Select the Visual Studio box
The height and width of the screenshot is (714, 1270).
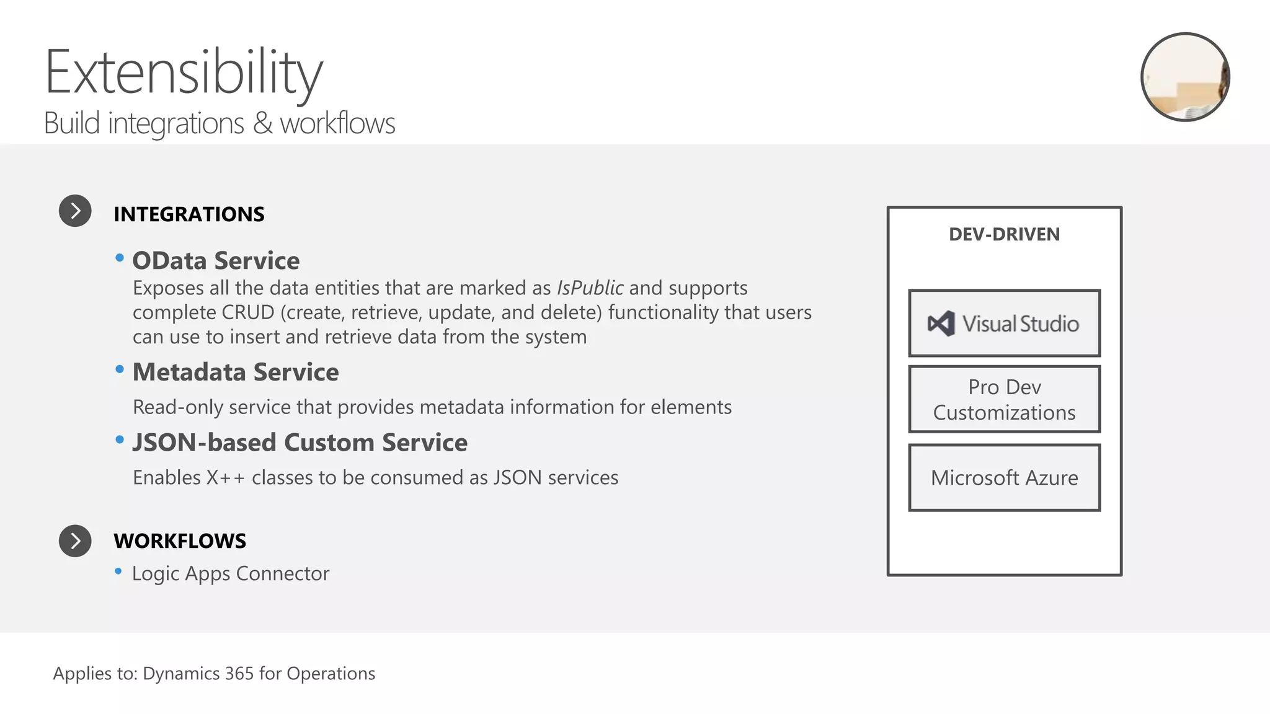click(1005, 323)
